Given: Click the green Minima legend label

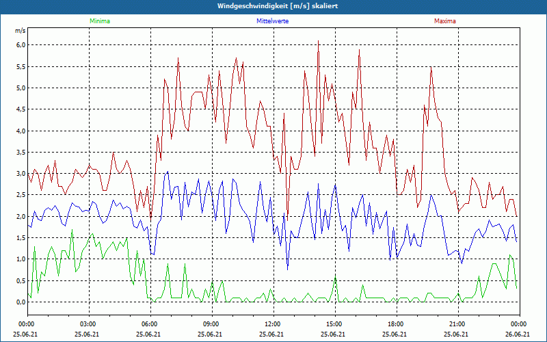Looking at the screenshot, I should (x=99, y=21).
